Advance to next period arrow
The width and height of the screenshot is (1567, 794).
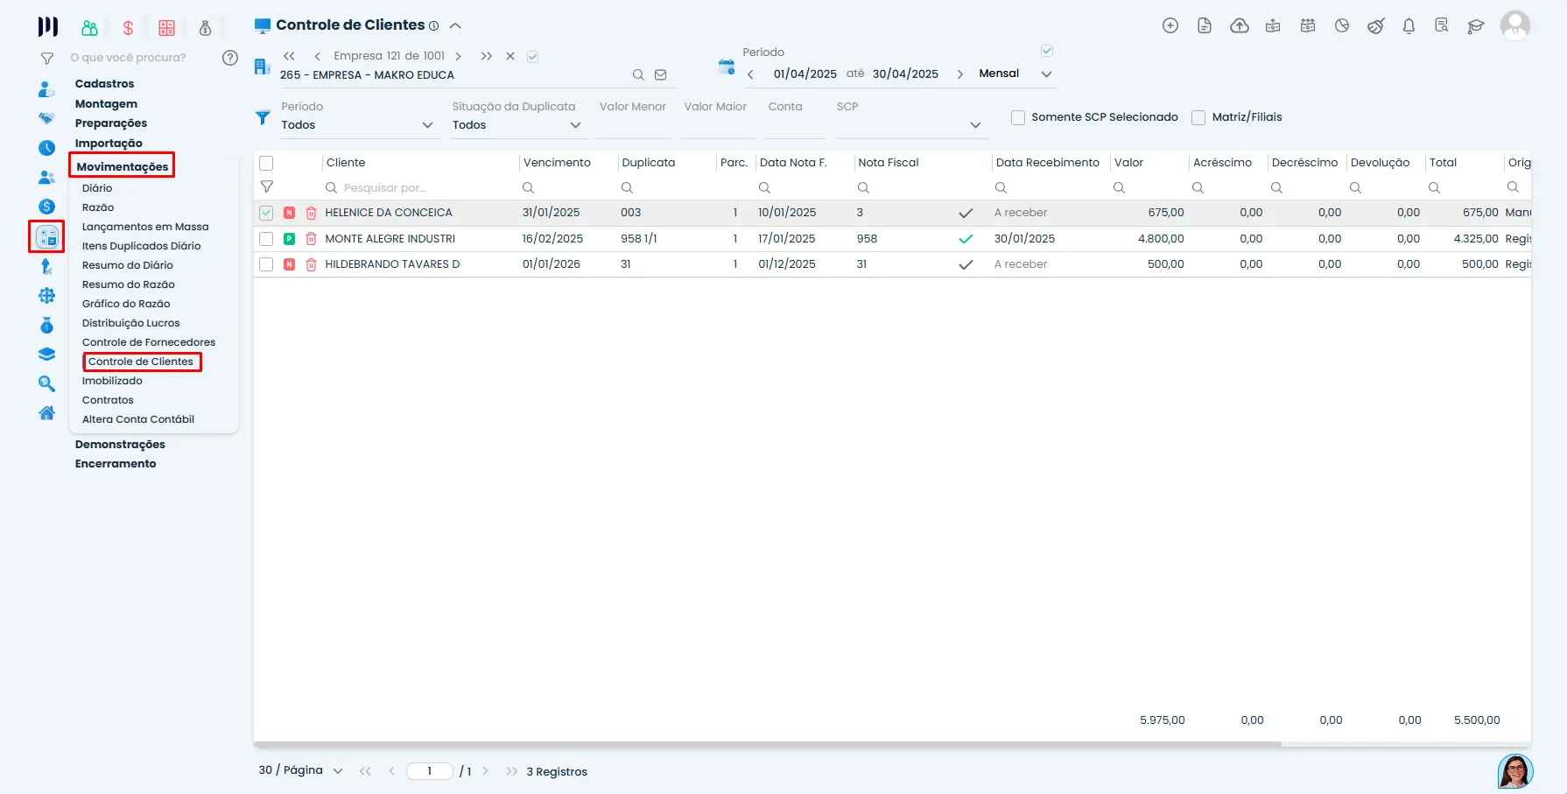pyautogui.click(x=959, y=74)
